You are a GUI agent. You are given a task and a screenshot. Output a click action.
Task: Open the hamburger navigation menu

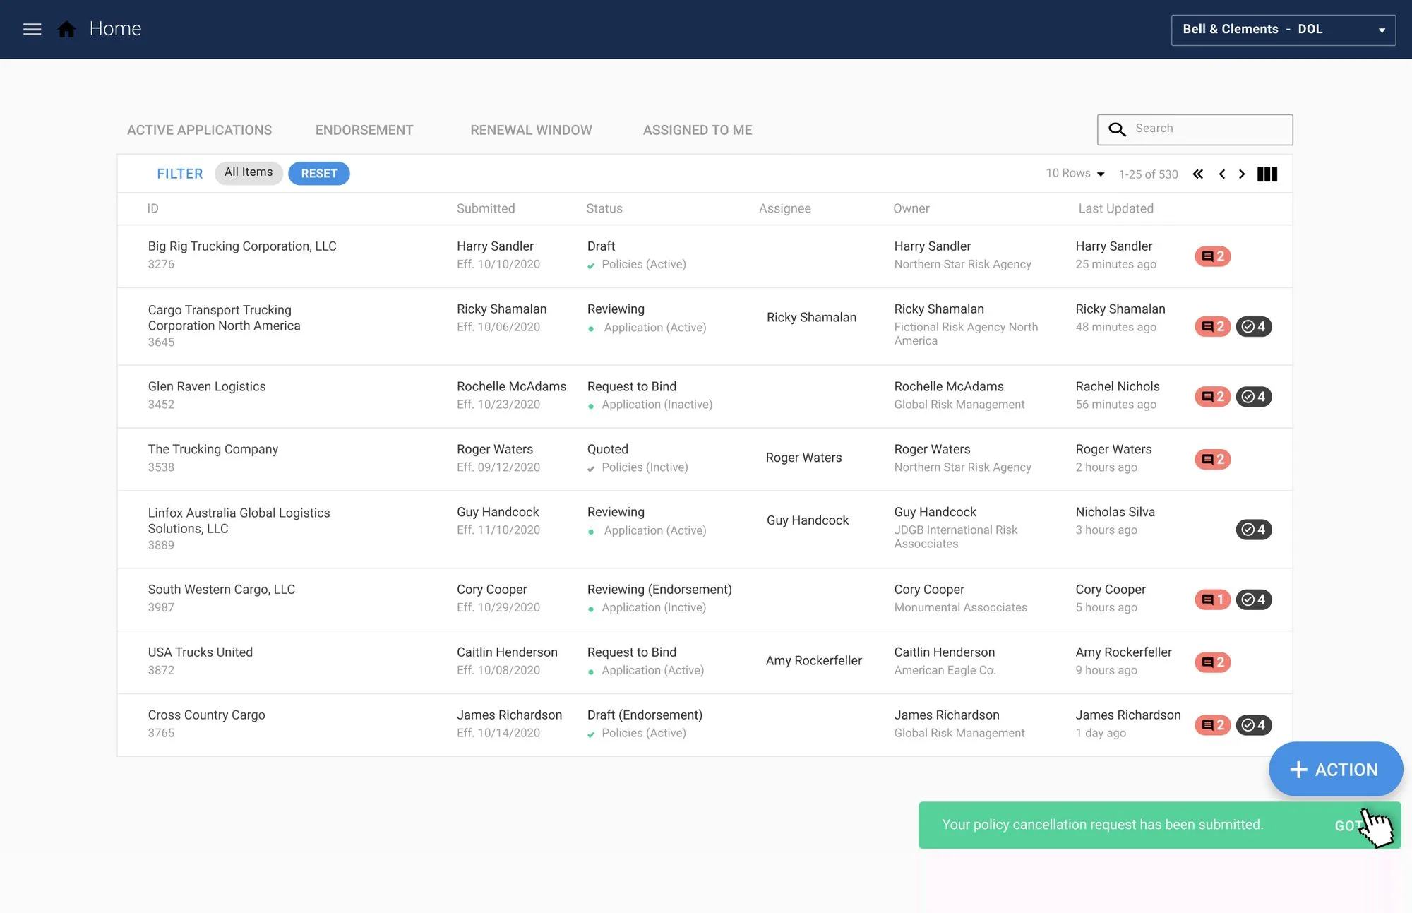32,29
